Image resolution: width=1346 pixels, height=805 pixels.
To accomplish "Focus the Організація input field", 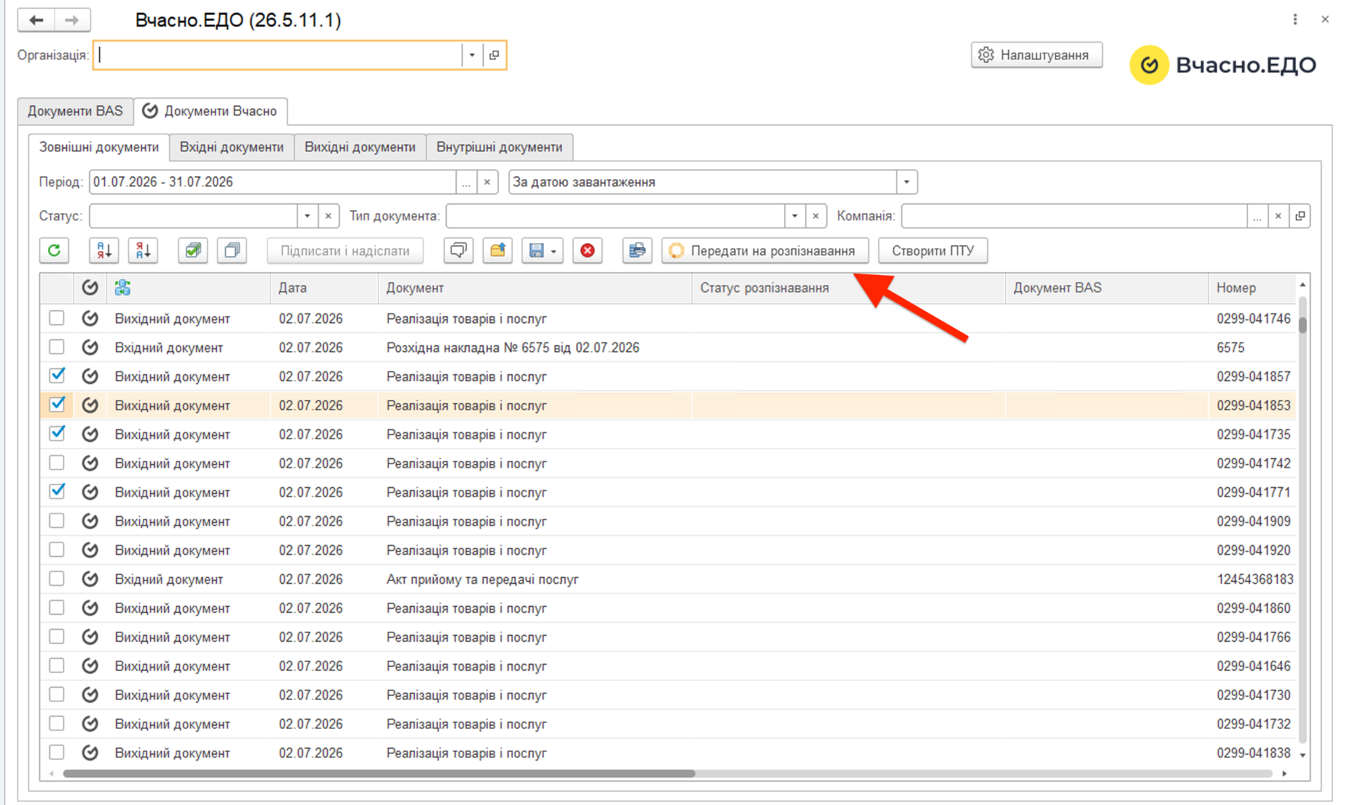I will (x=278, y=55).
